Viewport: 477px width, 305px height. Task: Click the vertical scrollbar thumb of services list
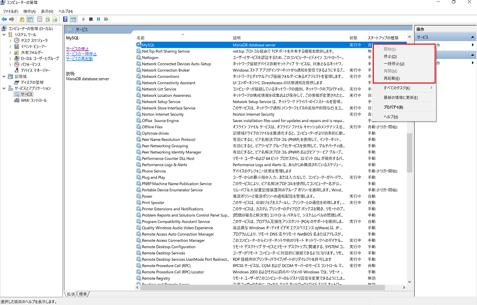tap(409, 153)
